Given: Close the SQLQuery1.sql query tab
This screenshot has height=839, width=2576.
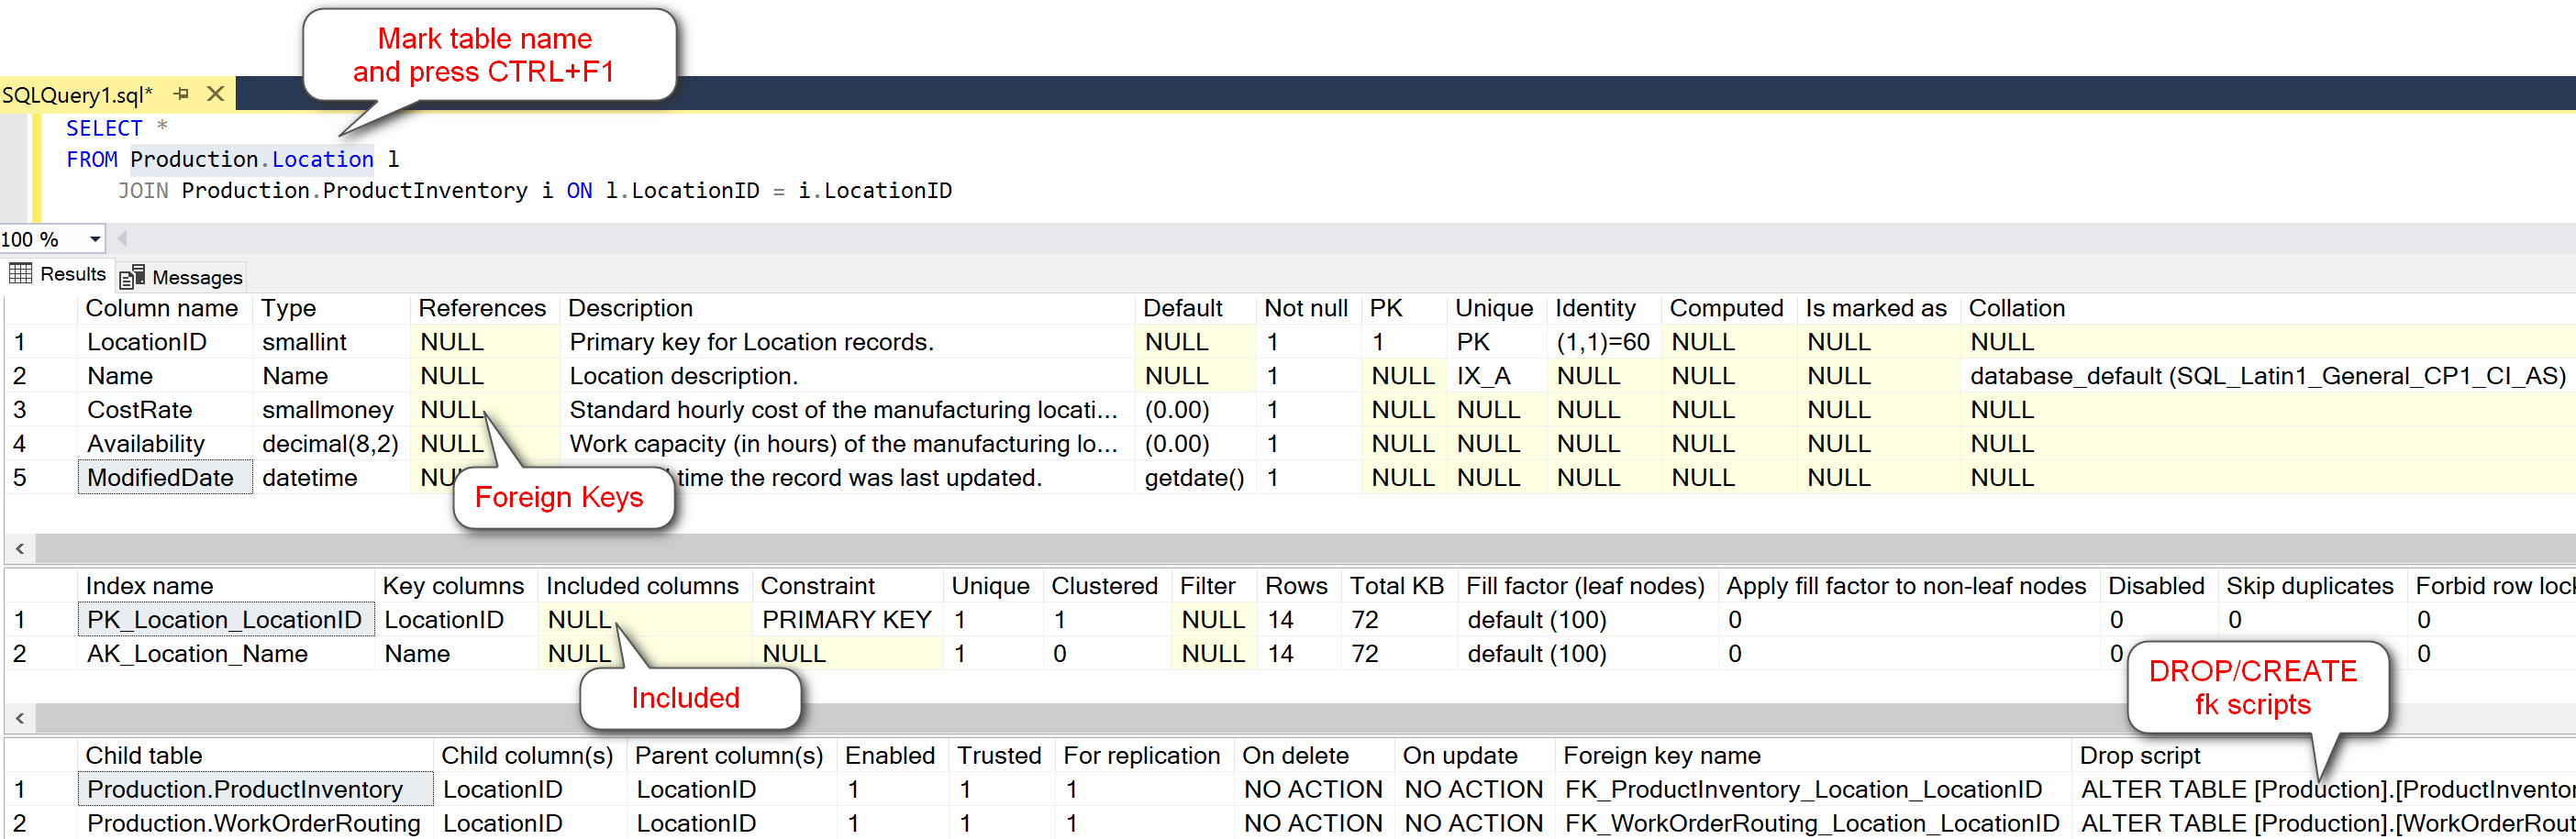Looking at the screenshot, I should [x=215, y=93].
